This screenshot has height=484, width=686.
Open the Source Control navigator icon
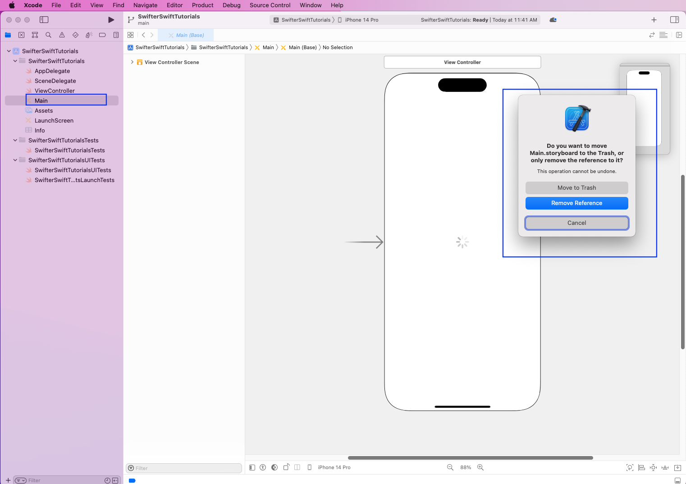[21, 35]
